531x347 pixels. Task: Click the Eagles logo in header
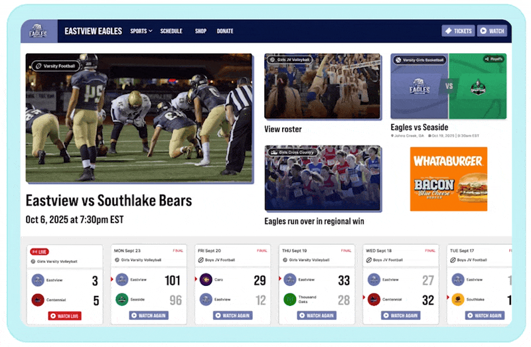click(38, 31)
